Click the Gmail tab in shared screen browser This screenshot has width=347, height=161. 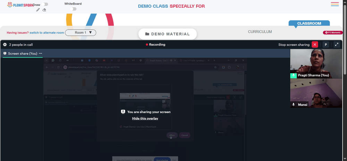(133, 60)
